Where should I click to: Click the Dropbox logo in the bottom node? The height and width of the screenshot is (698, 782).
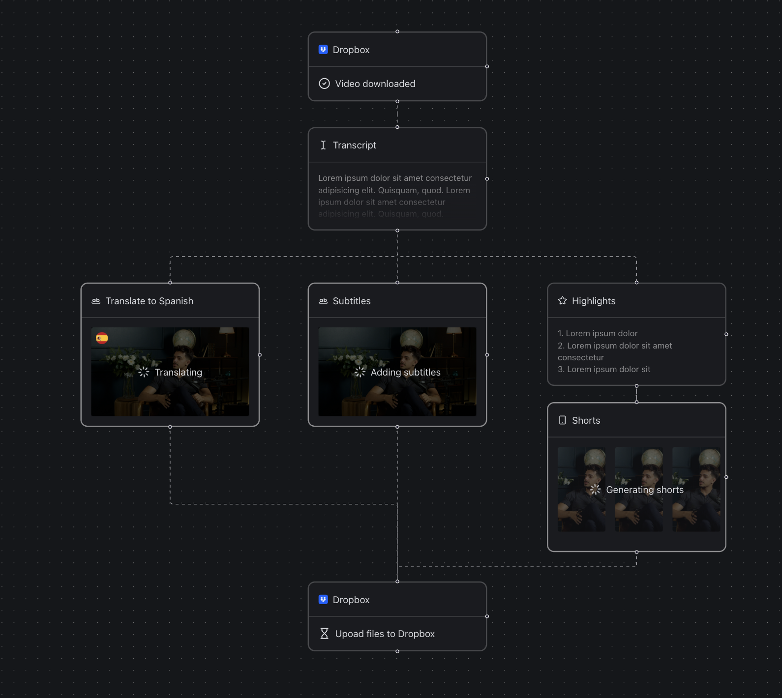point(323,600)
